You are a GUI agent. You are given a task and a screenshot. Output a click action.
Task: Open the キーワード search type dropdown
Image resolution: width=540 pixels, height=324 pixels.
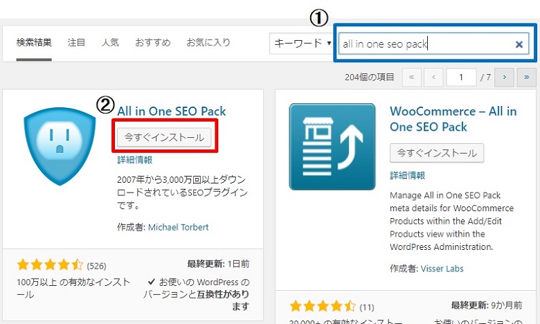(x=301, y=43)
